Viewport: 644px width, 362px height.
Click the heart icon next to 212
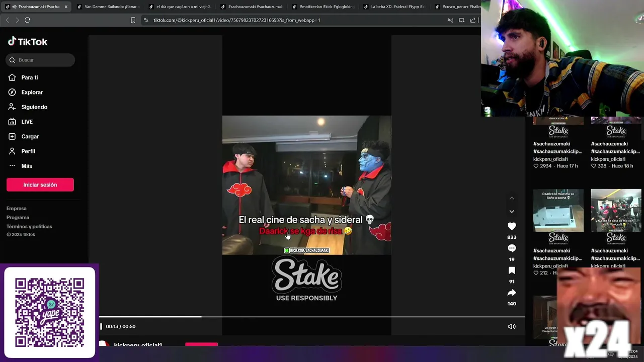tap(536, 273)
